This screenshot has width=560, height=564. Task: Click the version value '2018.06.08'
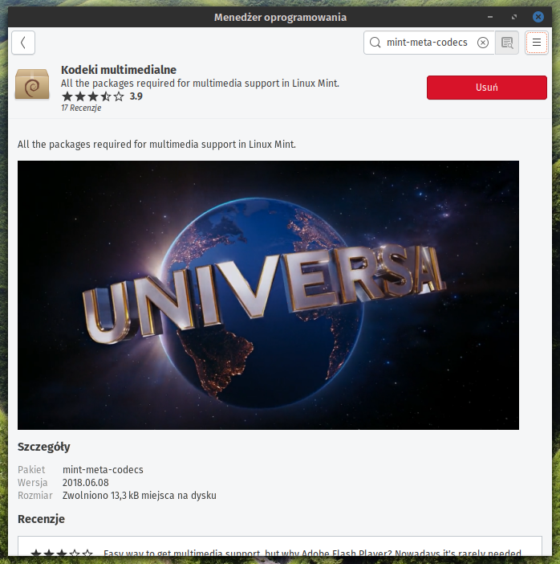pyautogui.click(x=86, y=483)
